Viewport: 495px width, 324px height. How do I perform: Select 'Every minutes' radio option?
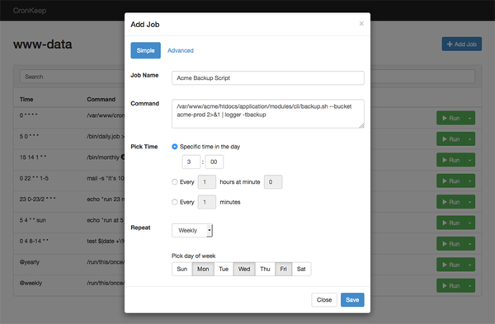[174, 202]
